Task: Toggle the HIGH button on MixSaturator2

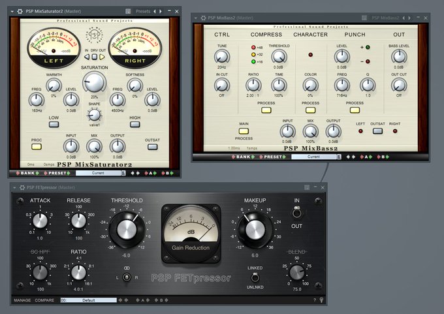Action: (135, 124)
